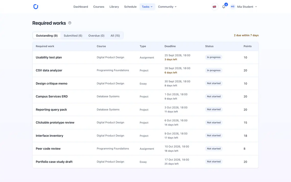
Task: Expand the Community dropdown menu
Action: pyautogui.click(x=167, y=7)
